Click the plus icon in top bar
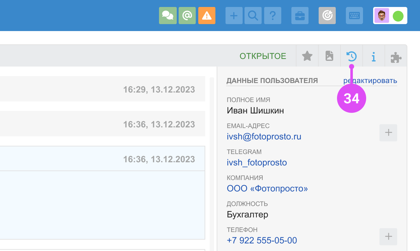The width and height of the screenshot is (420, 251). pos(234,16)
